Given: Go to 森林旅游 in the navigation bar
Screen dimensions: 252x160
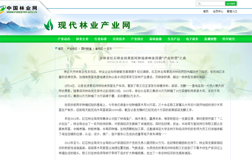Looking at the screenshot, I should pos(155,39).
